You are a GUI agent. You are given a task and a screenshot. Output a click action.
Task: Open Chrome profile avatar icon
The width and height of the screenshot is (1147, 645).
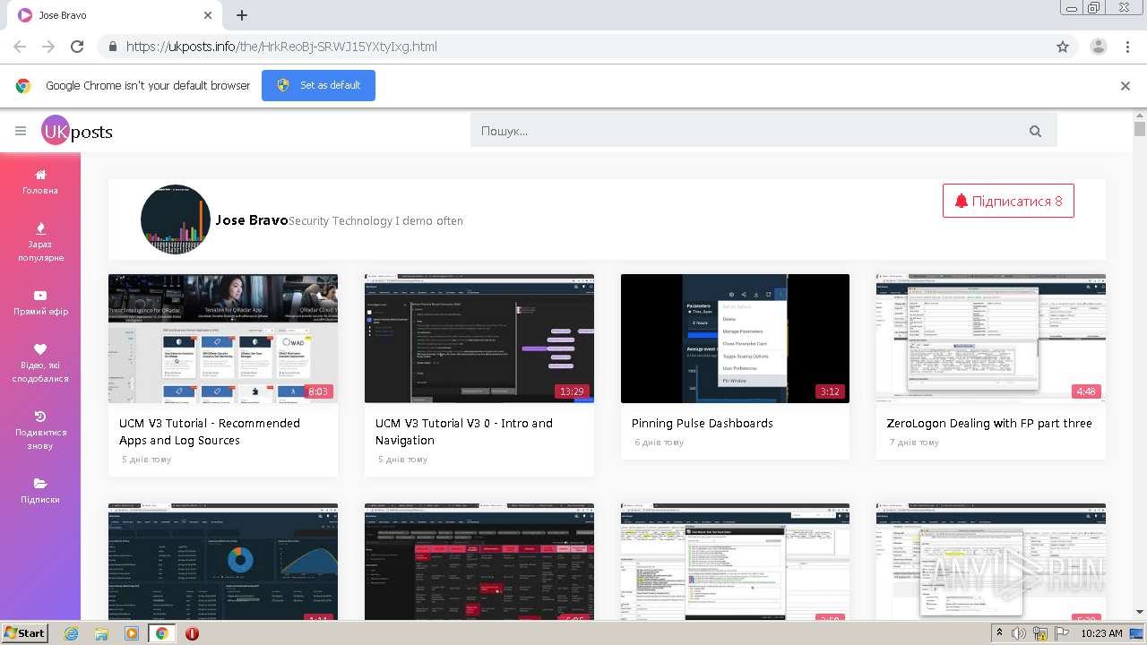tap(1098, 47)
